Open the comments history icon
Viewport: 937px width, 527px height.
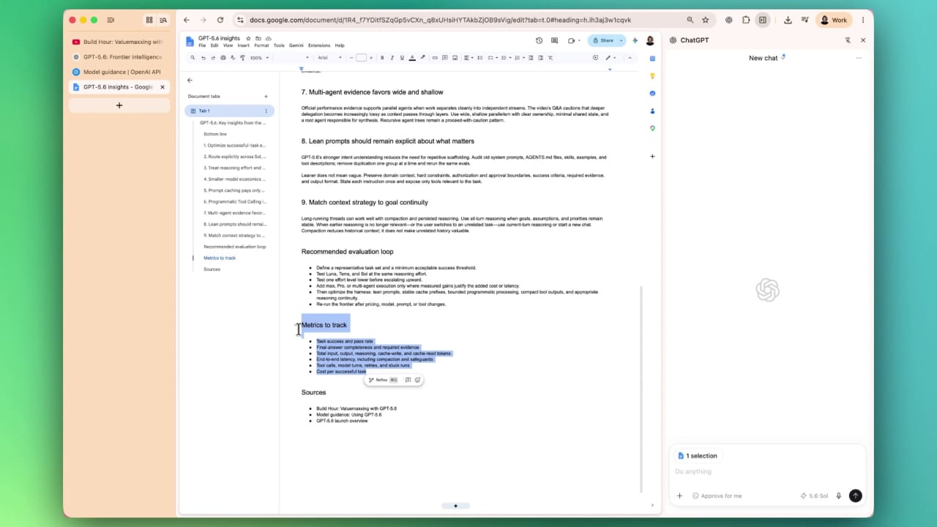pos(554,40)
